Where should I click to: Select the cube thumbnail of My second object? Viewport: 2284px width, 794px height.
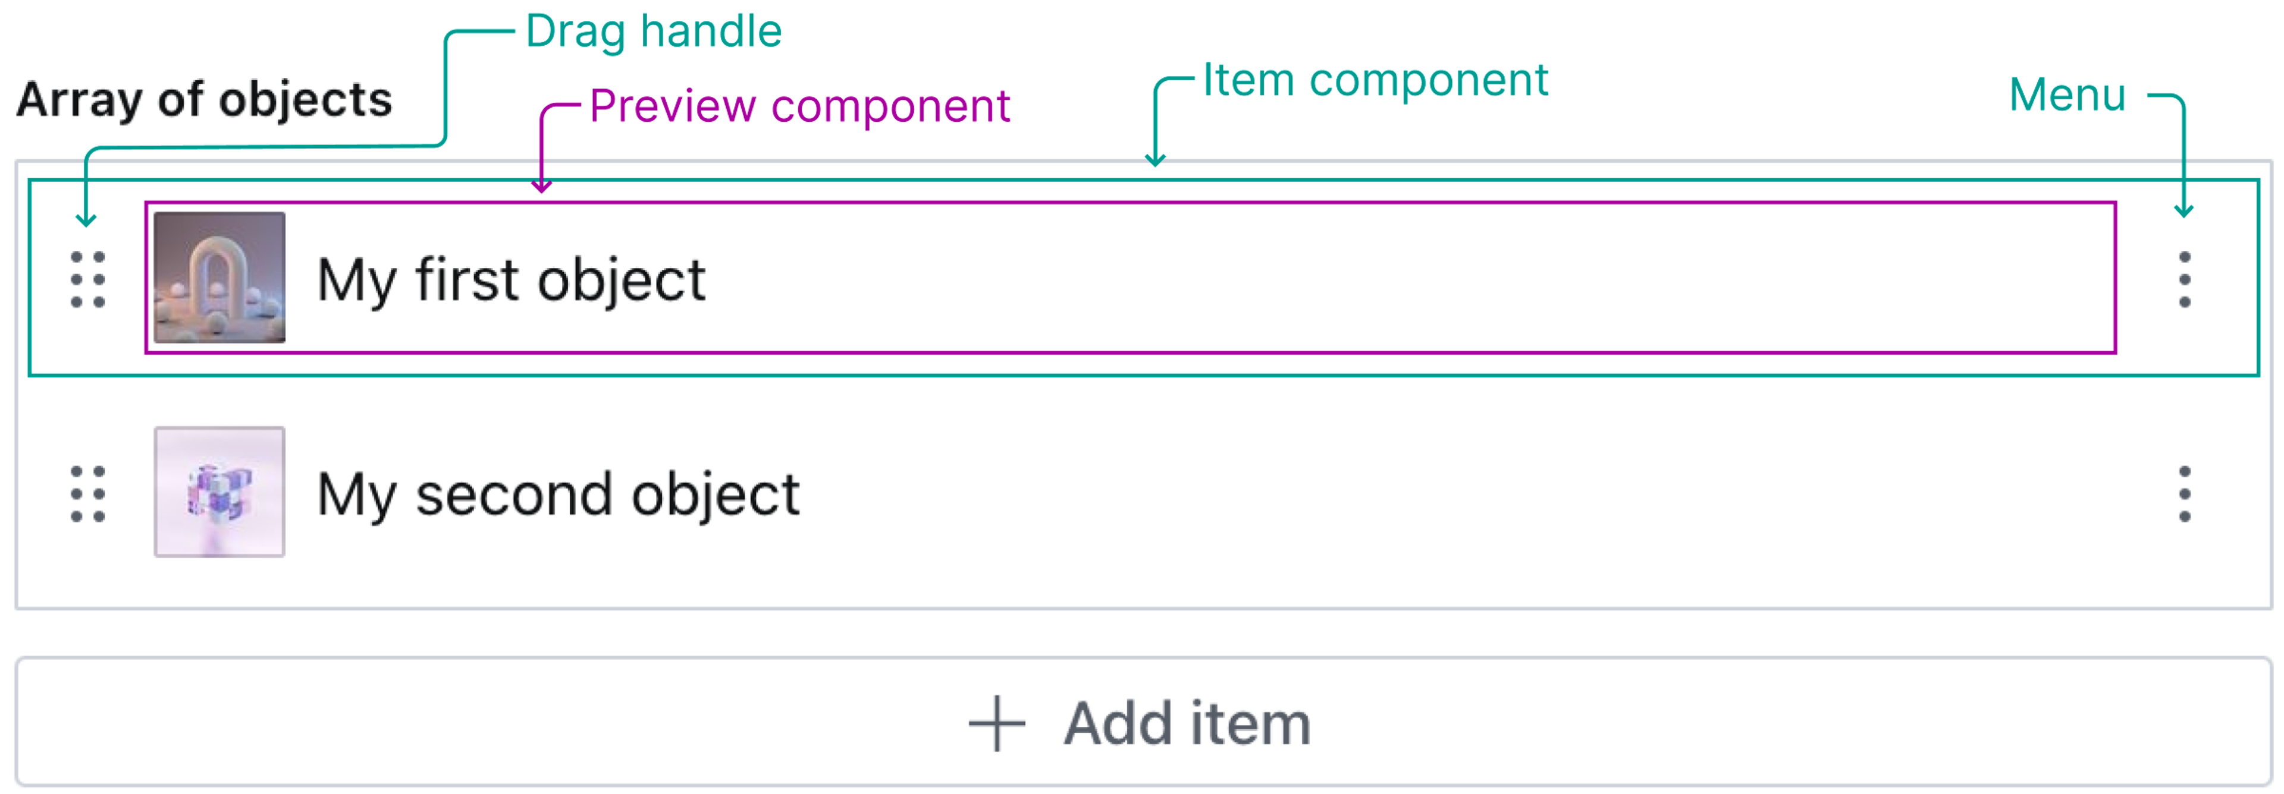click(219, 492)
